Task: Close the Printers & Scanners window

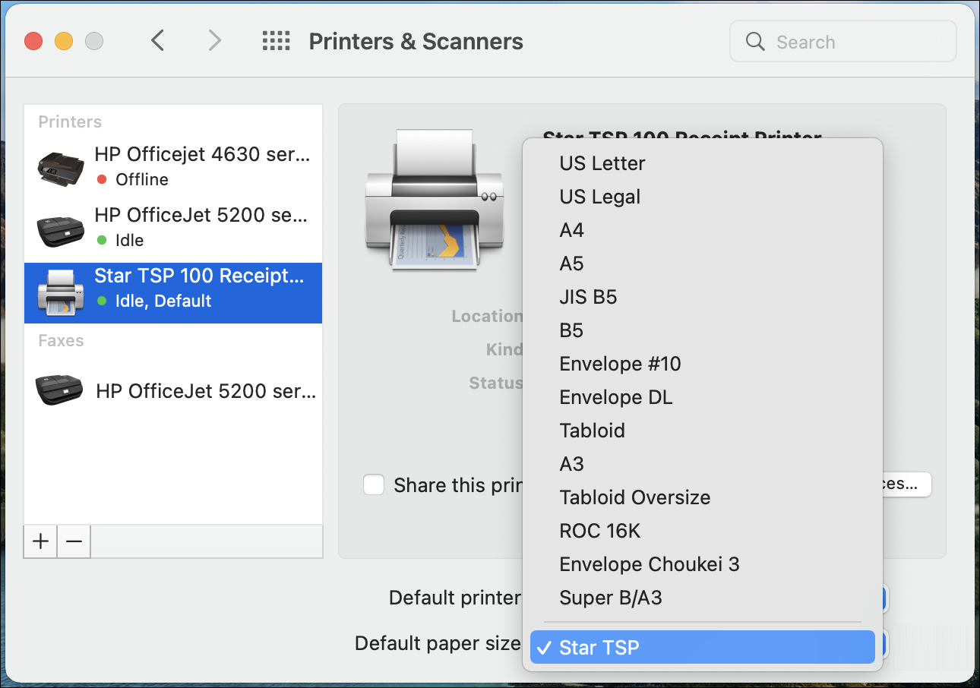Action: [33, 41]
